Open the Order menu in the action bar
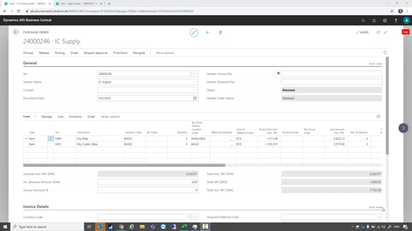Image resolution: width=412 pixels, height=231 pixels. coord(75,53)
